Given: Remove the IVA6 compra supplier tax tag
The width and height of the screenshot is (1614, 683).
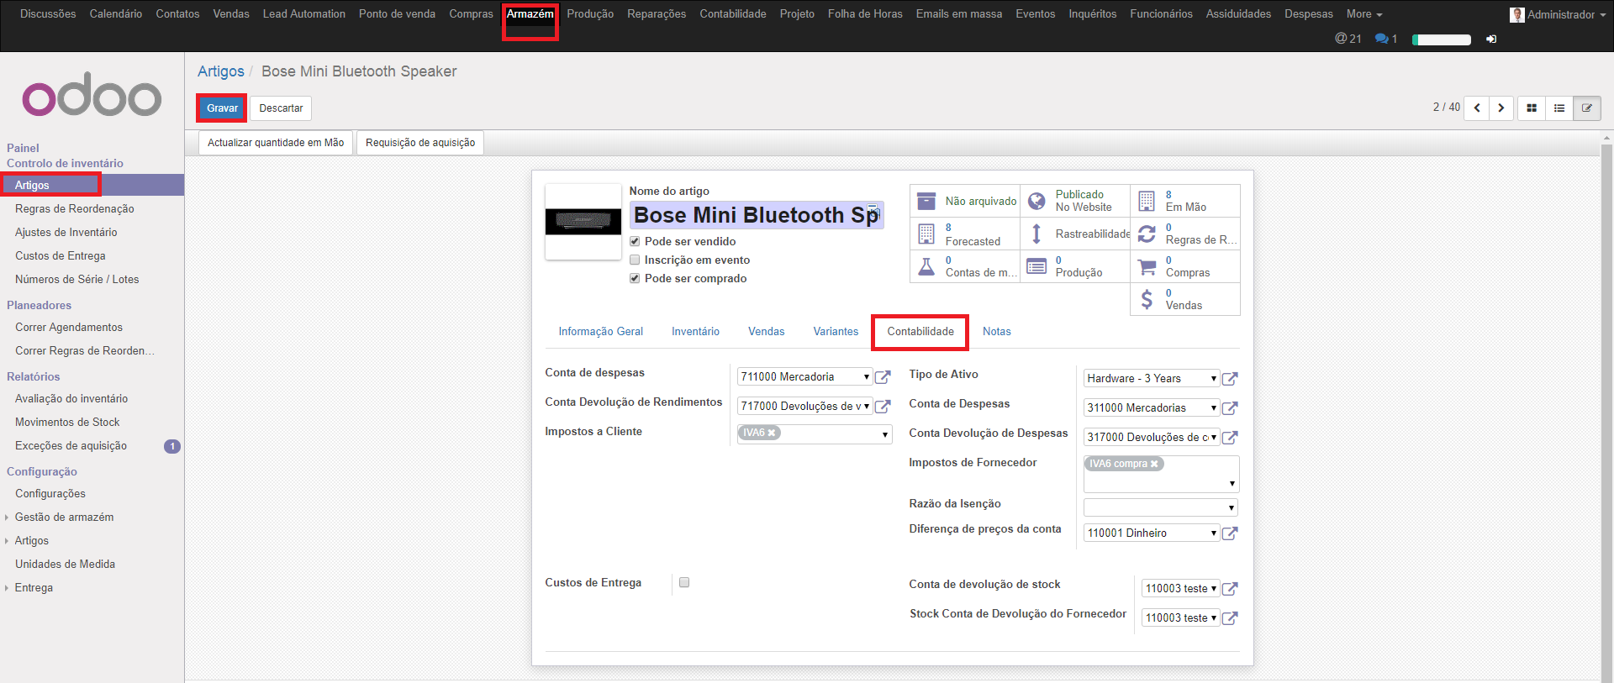Looking at the screenshot, I should (1154, 464).
